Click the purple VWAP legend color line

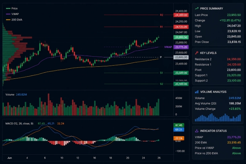point(8,14)
